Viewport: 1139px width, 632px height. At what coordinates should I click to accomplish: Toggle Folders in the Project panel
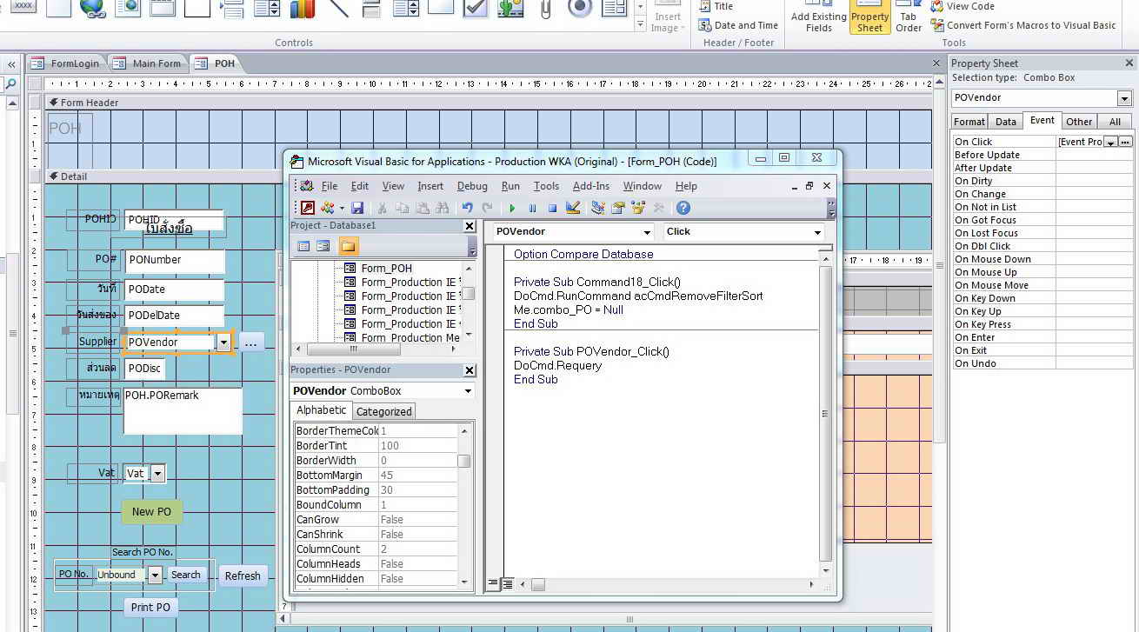pyautogui.click(x=348, y=246)
